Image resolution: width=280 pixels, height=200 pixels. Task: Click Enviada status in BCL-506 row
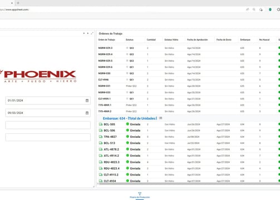(x=135, y=131)
